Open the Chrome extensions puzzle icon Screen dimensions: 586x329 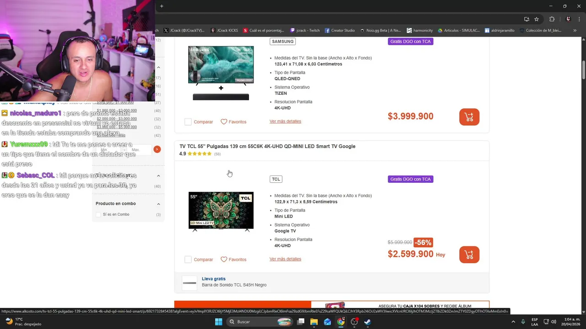(552, 19)
